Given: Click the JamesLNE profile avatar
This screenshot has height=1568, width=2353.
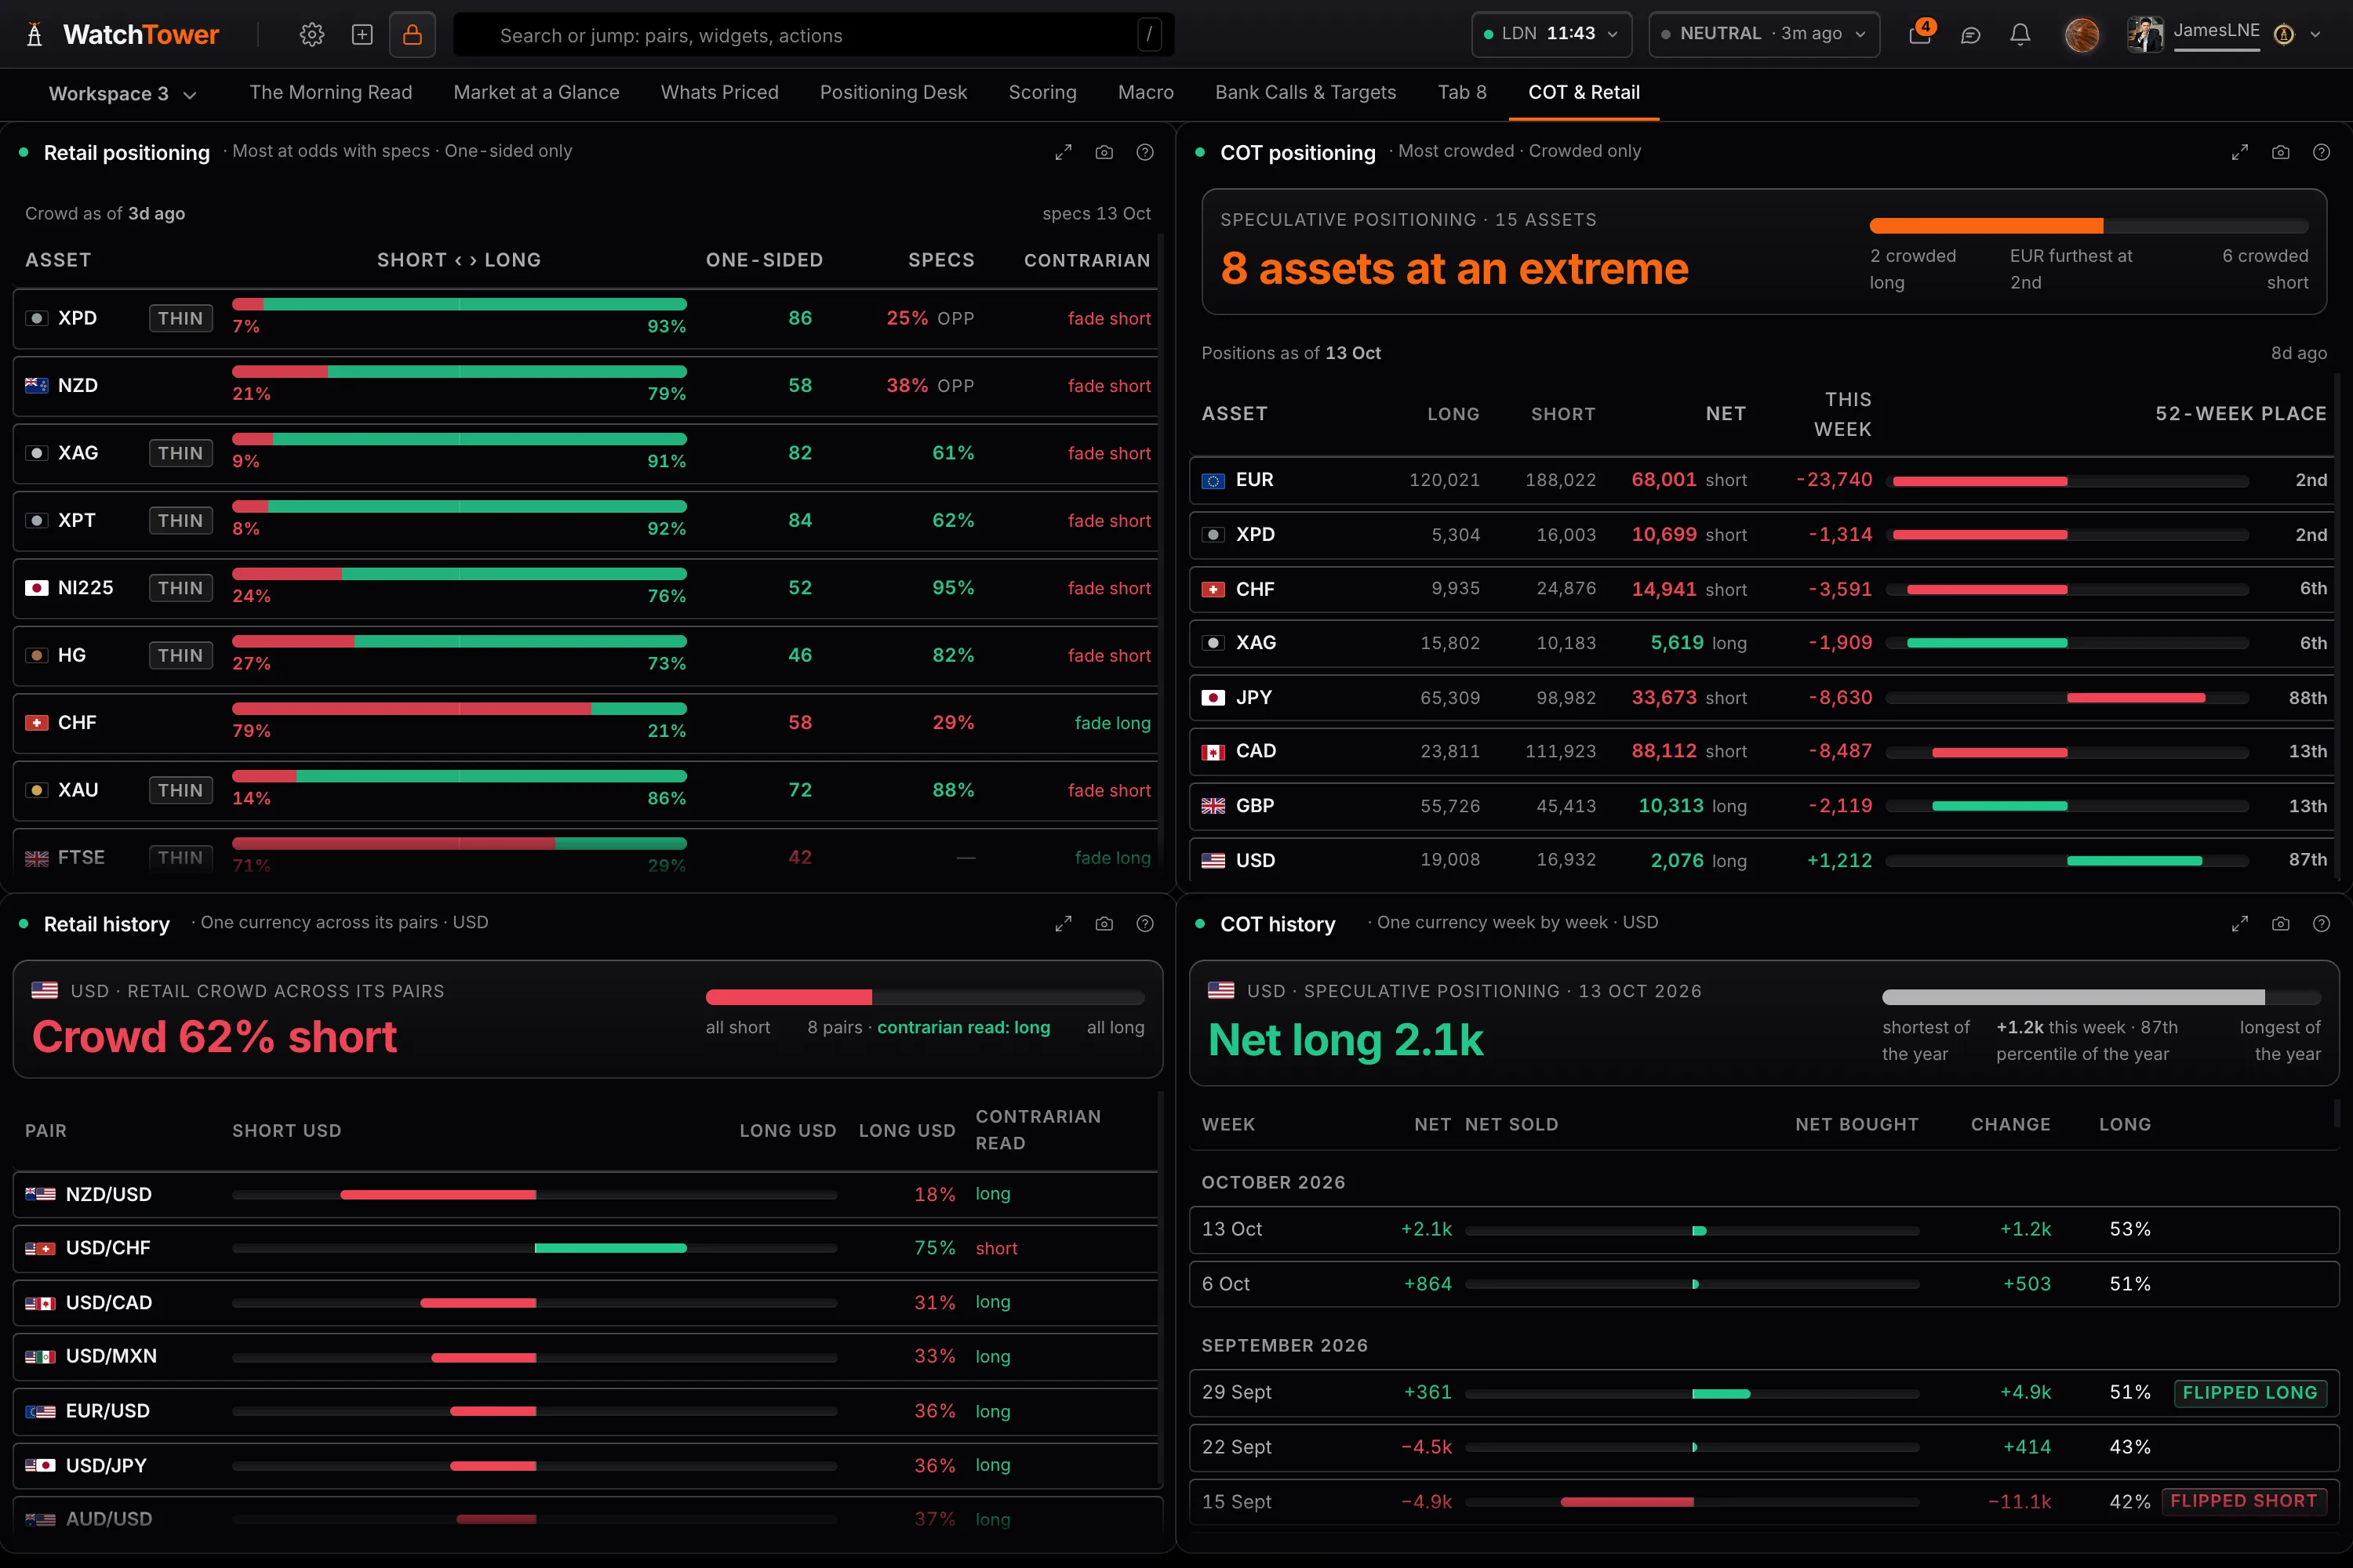Looking at the screenshot, I should tap(2144, 34).
